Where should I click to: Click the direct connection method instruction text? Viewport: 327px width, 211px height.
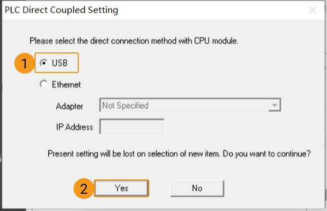tap(134, 41)
